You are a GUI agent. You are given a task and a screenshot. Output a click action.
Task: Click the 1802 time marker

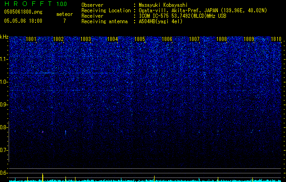58,39
